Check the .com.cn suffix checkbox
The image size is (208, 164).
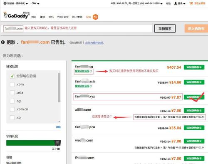[x=12, y=109]
